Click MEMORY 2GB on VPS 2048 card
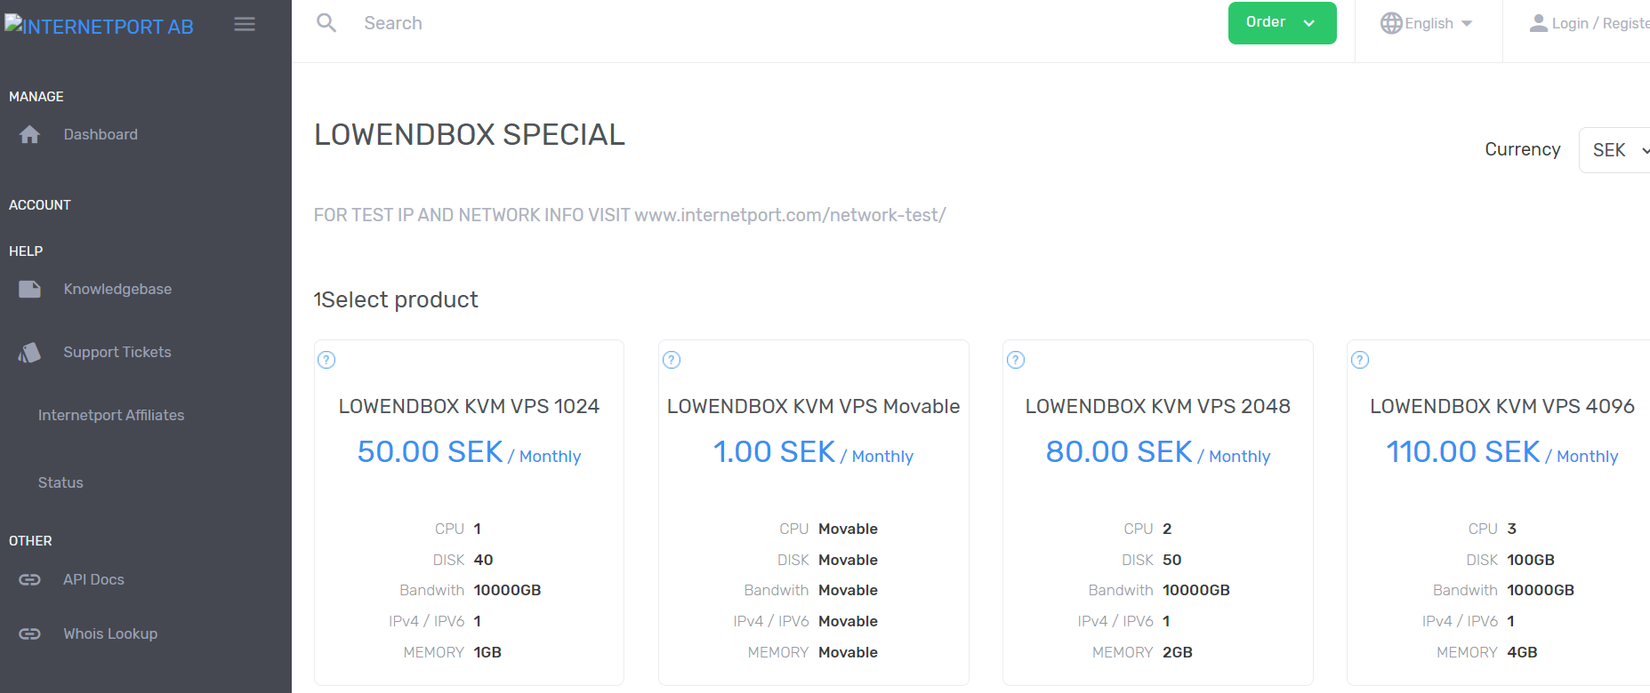This screenshot has height=693, width=1650. pos(1142,652)
